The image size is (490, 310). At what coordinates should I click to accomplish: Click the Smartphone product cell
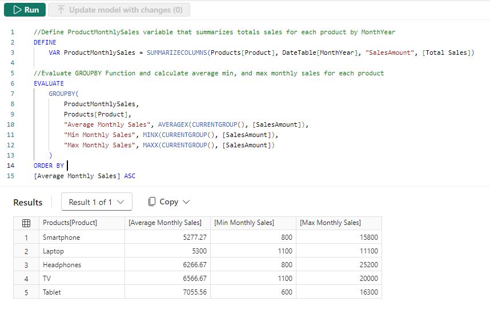[61, 237]
